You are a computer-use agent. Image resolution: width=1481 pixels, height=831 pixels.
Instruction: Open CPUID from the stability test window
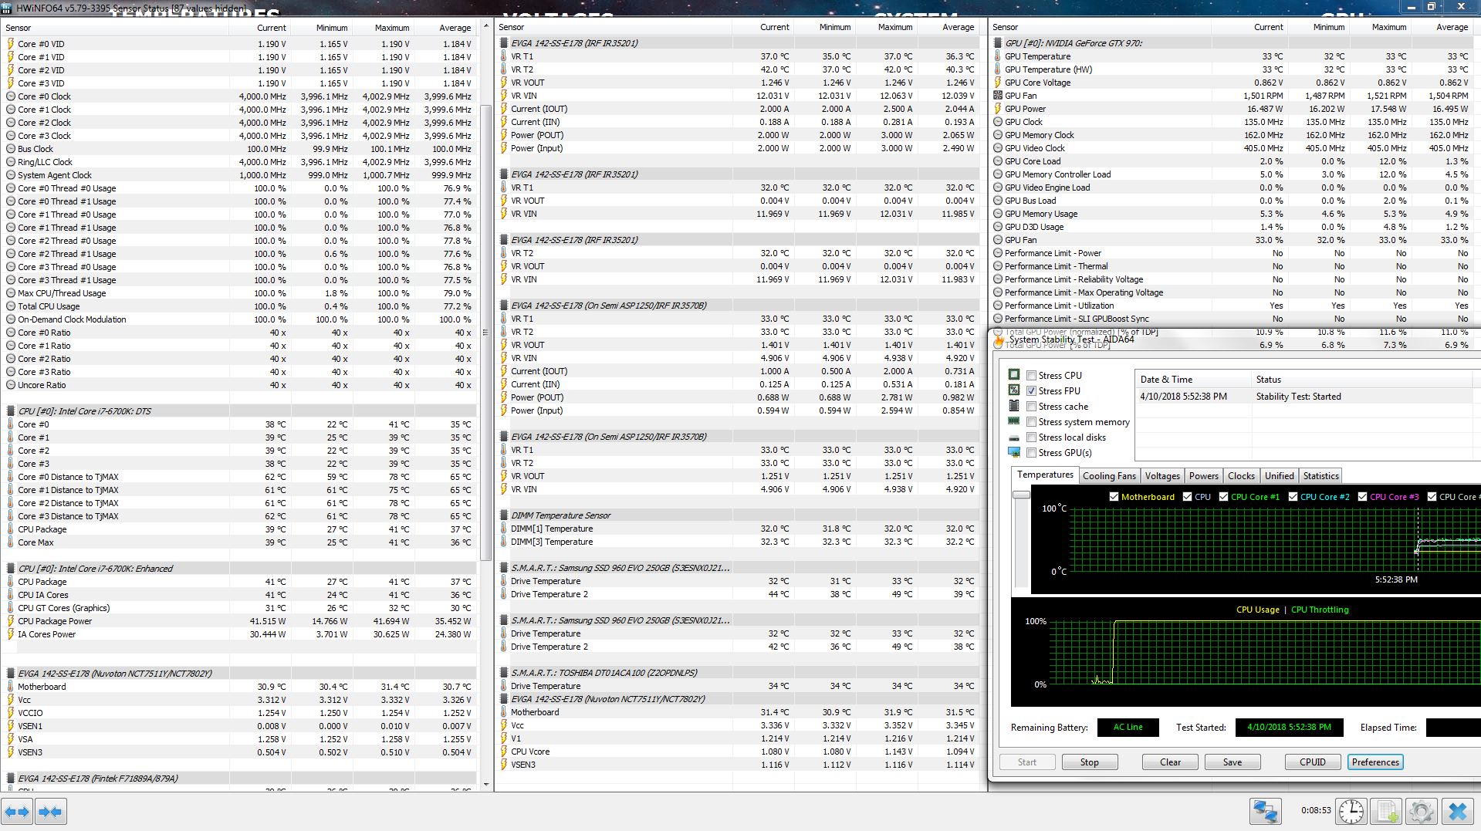pyautogui.click(x=1312, y=762)
